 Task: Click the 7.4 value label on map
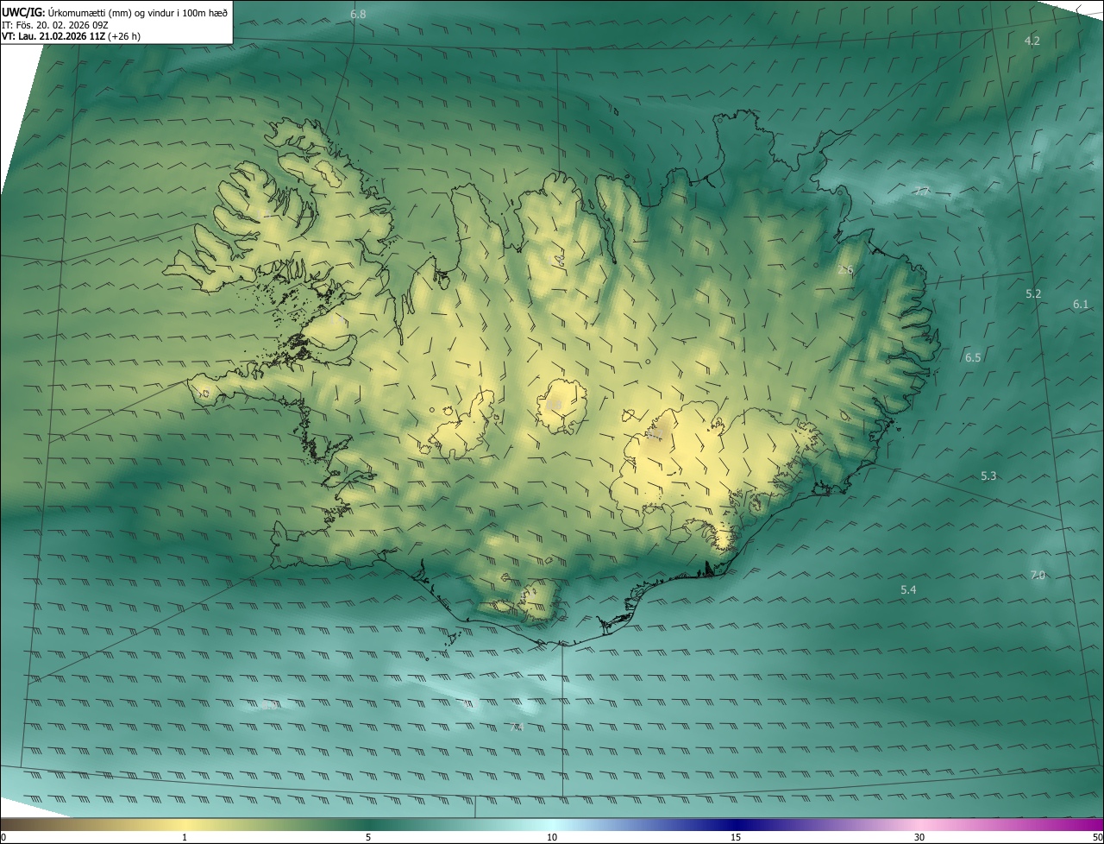tap(517, 727)
